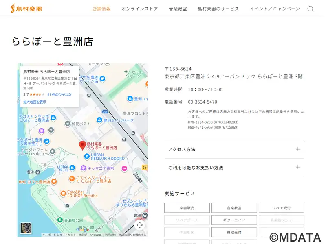Click 拡大地図を表示 link
The width and height of the screenshot is (326, 244).
[x=35, y=102]
